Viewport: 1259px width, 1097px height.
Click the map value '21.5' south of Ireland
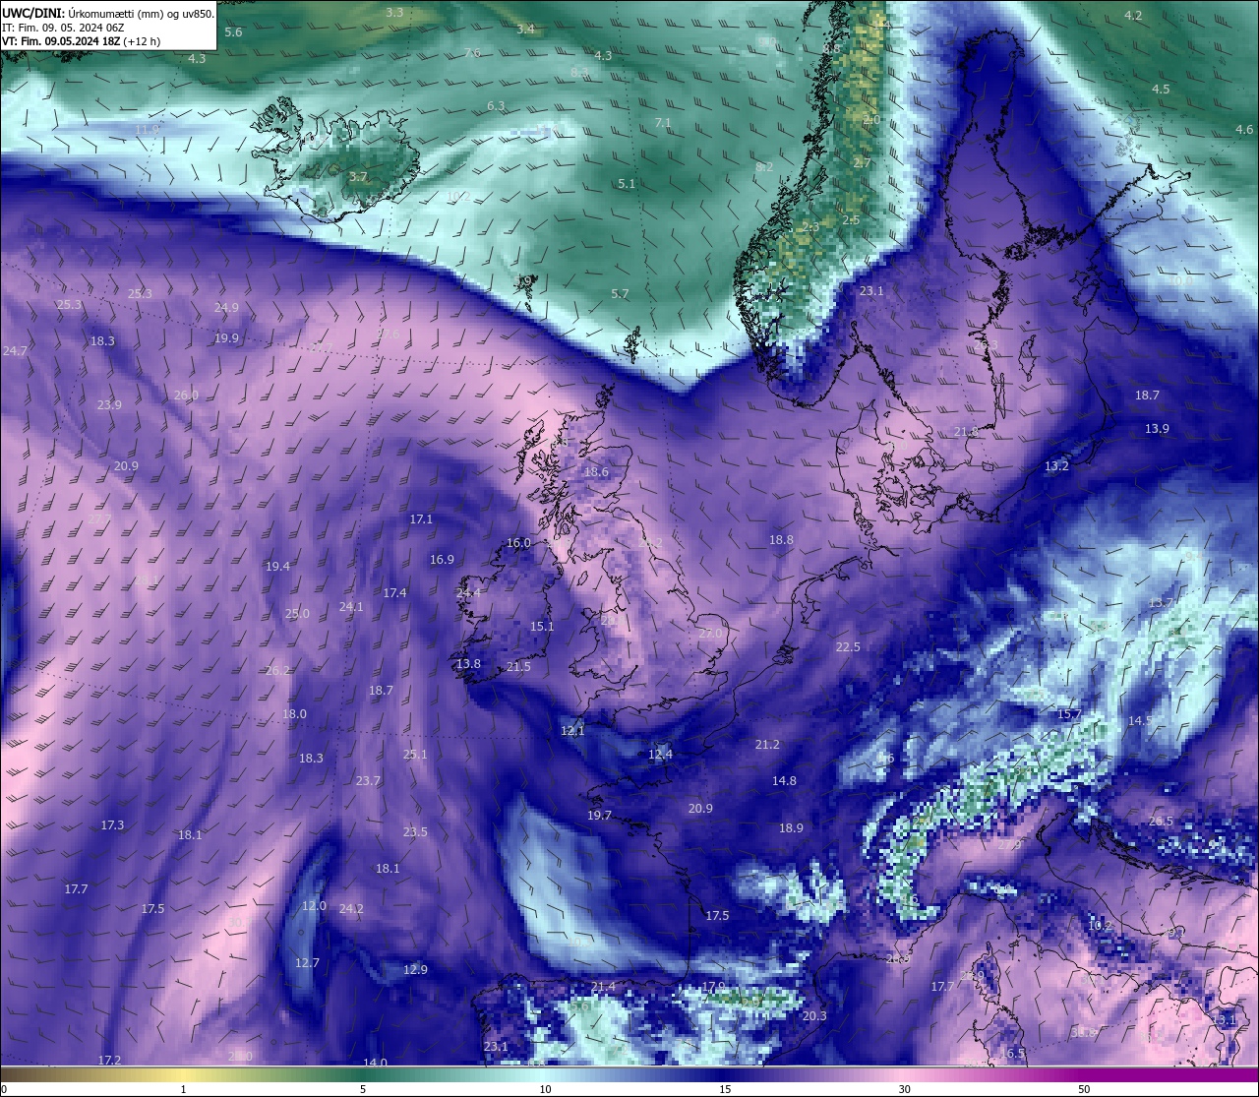pos(518,667)
